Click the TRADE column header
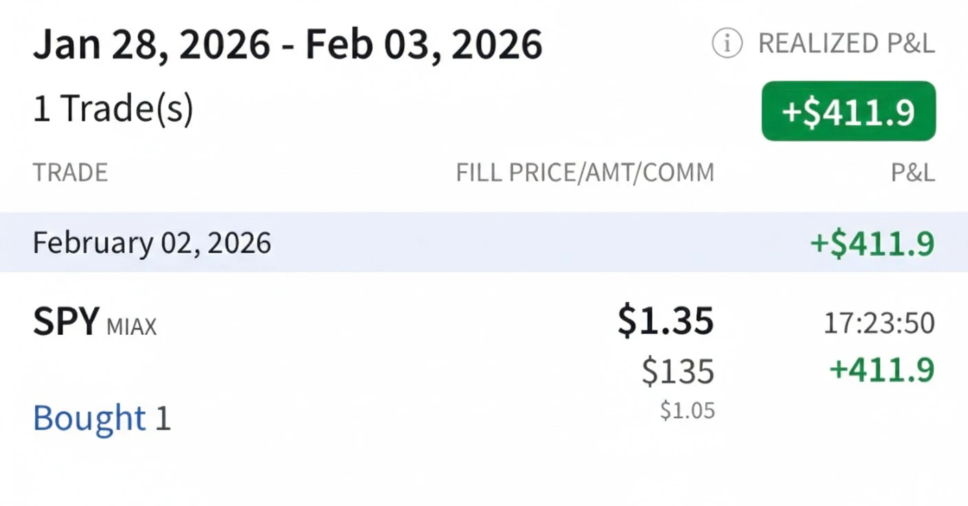 (x=70, y=173)
